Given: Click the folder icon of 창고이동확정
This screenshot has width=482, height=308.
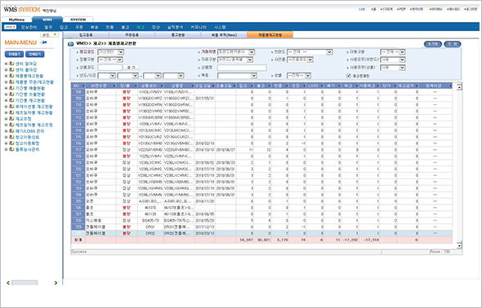Looking at the screenshot, I should point(11,143).
